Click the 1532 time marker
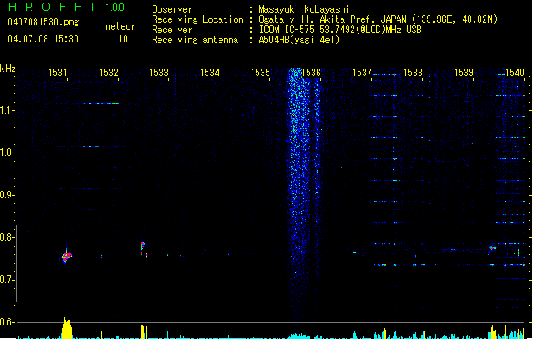Viewport: 533px width, 339px height. tap(108, 73)
